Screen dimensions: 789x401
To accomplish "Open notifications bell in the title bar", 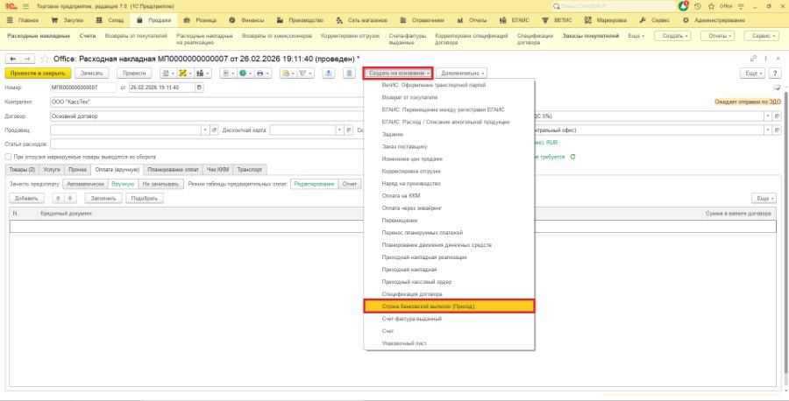I will coord(683,6).
